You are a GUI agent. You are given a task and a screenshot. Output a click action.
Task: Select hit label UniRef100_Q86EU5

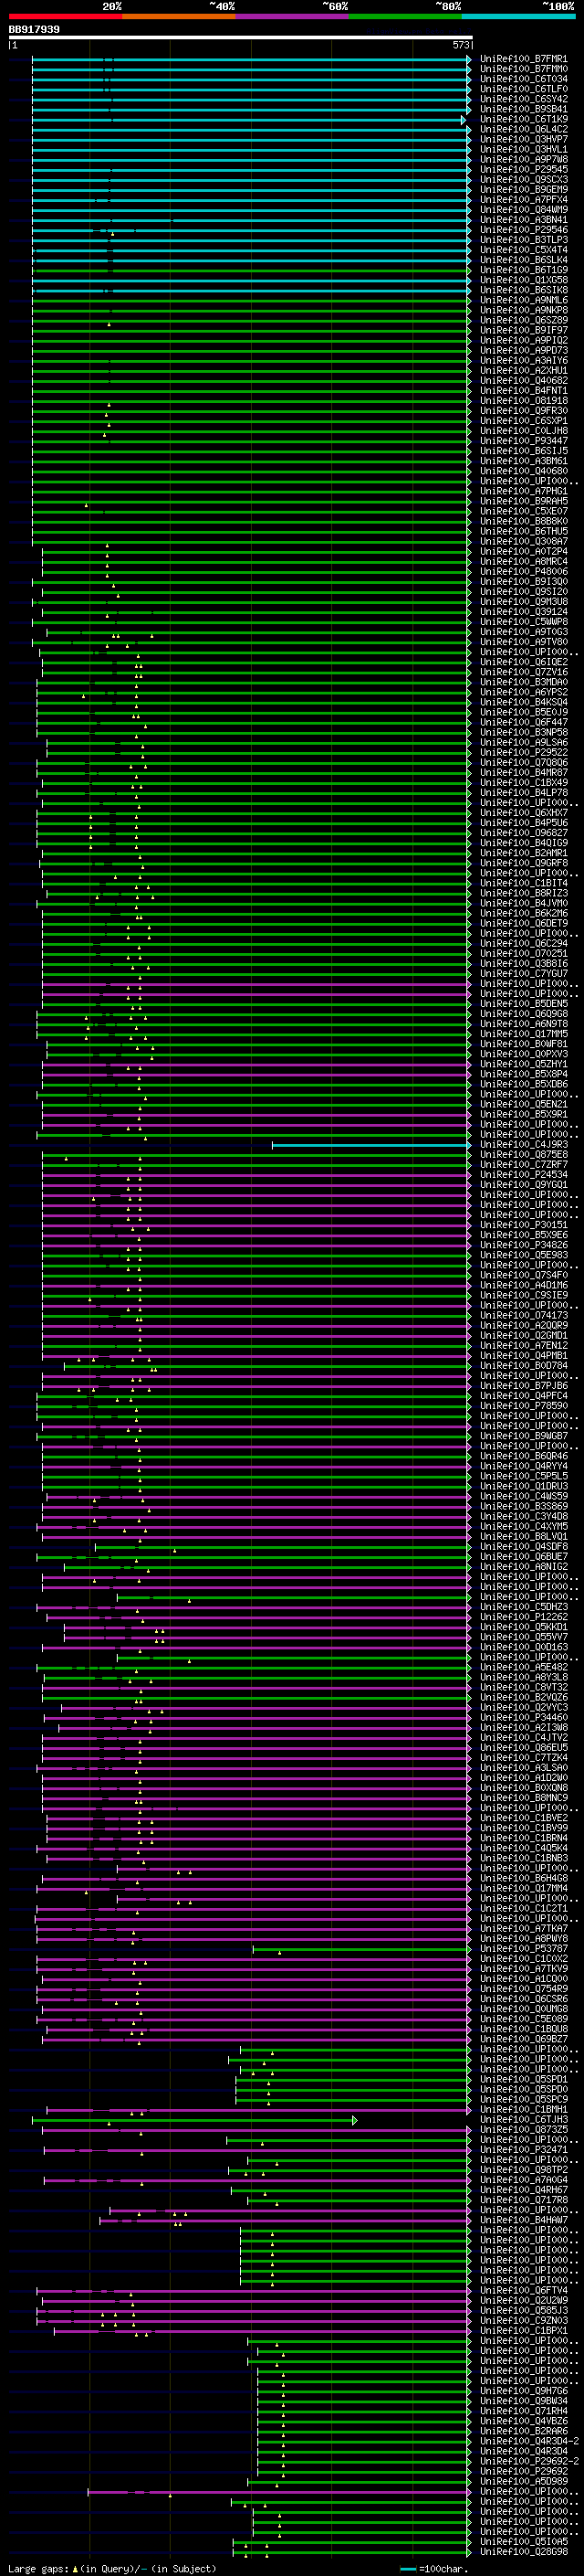[524, 1748]
